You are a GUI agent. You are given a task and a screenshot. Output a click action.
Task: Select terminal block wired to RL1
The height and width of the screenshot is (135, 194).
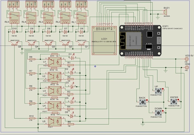click(82, 4)
